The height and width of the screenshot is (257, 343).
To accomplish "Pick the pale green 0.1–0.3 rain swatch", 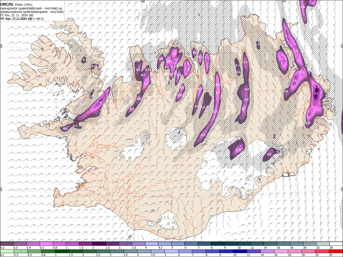I will 7,251.
